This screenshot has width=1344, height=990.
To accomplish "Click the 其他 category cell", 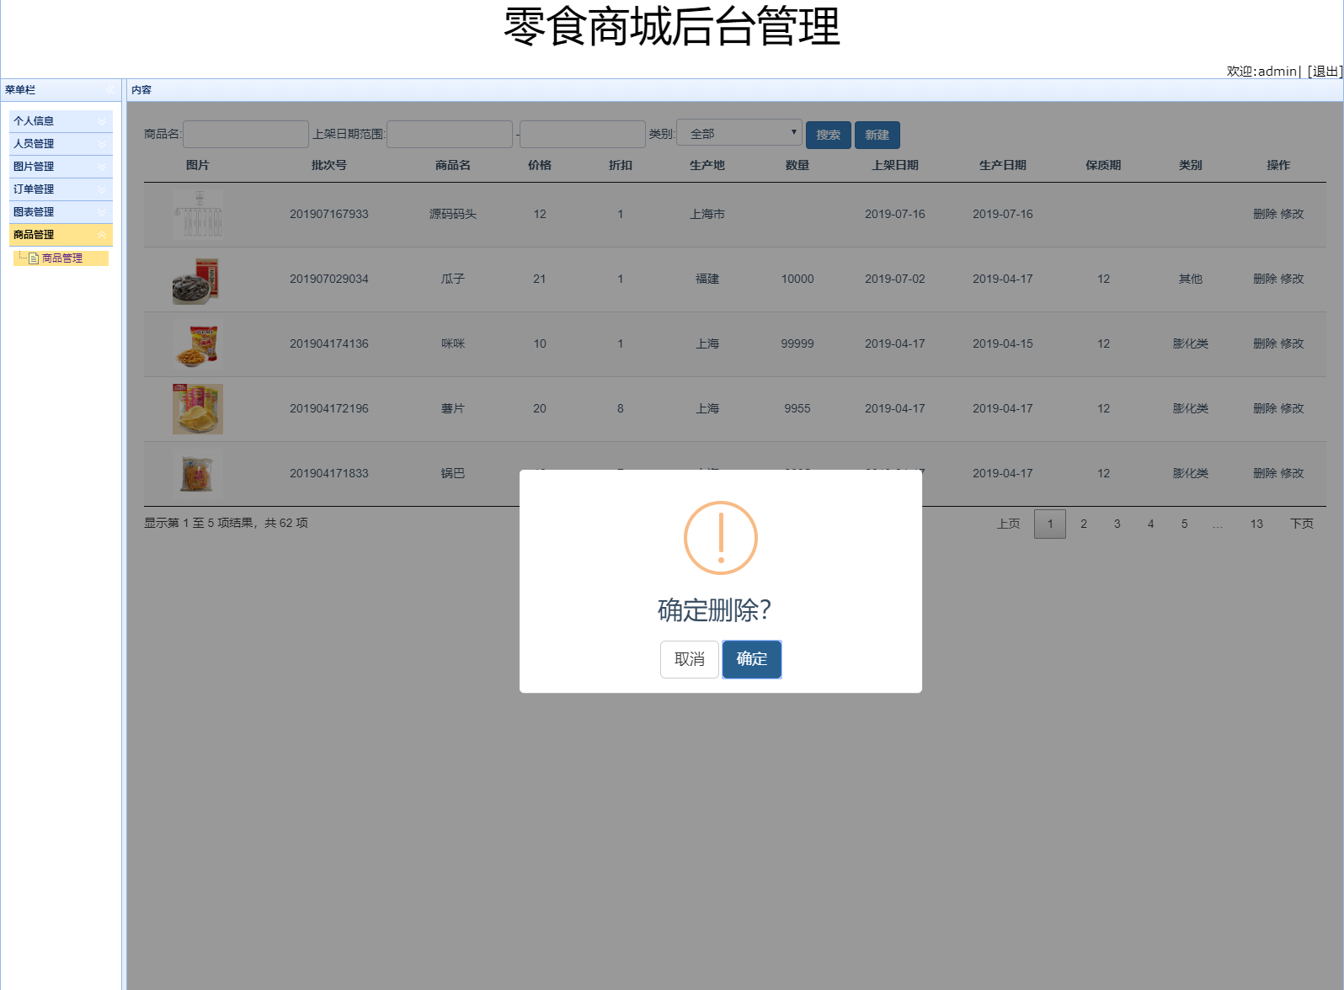I will click(x=1191, y=279).
